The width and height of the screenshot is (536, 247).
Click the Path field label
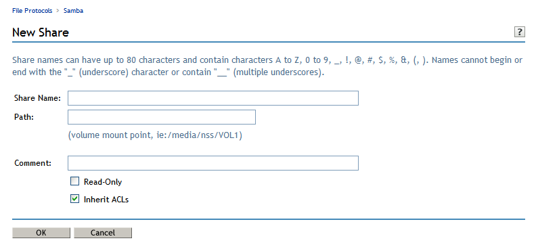pyautogui.click(x=24, y=117)
